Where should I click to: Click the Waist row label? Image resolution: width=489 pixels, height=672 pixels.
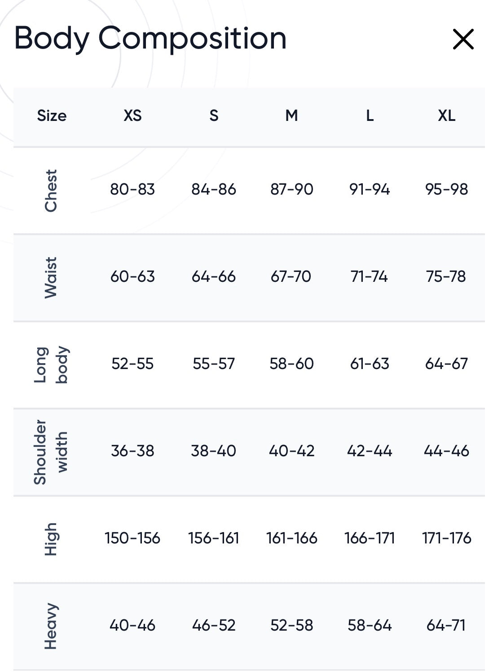(x=51, y=277)
